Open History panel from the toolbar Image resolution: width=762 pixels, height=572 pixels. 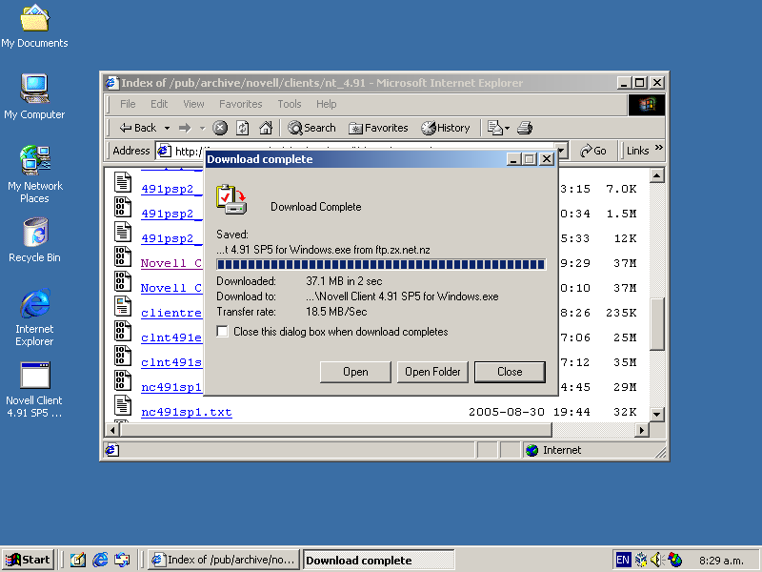coord(446,128)
